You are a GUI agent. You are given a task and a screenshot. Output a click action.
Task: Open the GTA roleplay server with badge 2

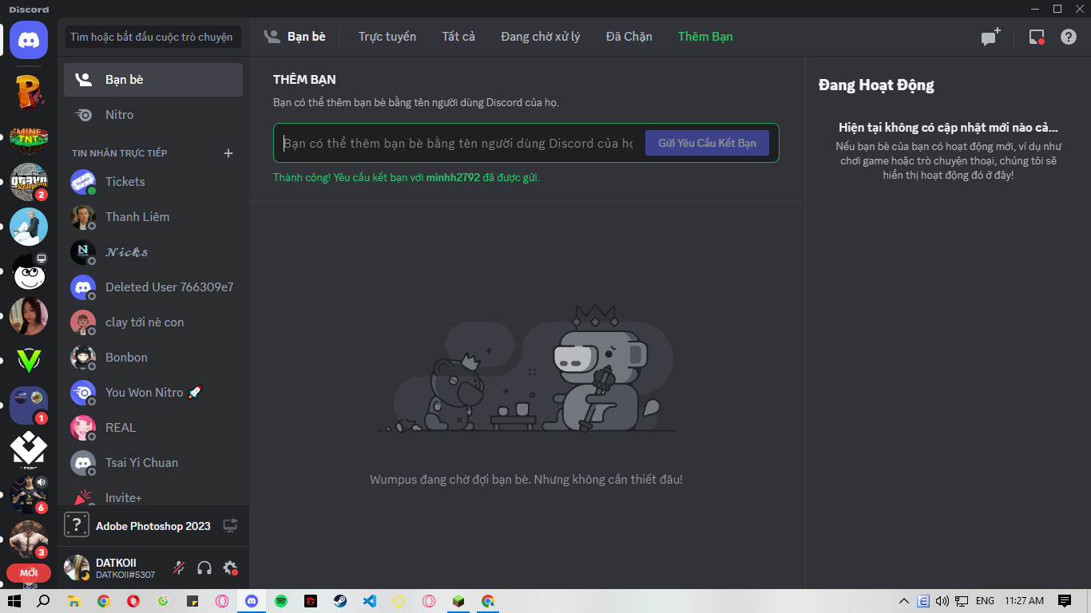pos(29,182)
